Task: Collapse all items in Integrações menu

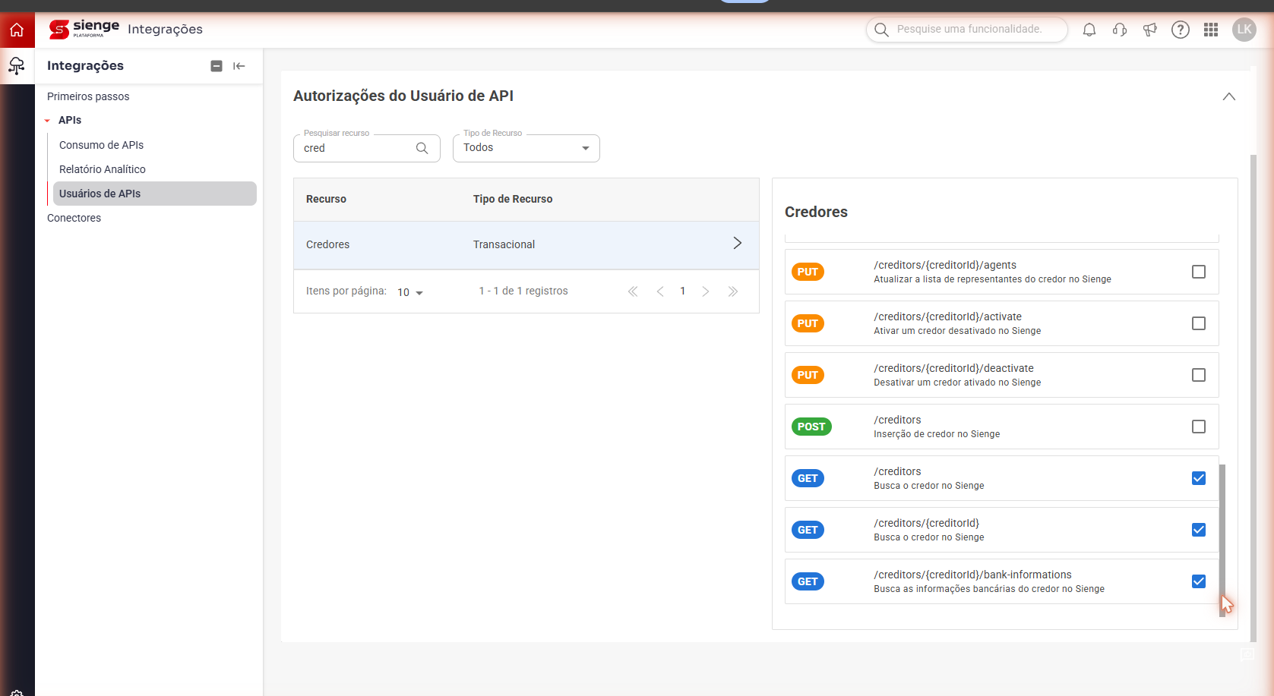Action: pyautogui.click(x=217, y=66)
